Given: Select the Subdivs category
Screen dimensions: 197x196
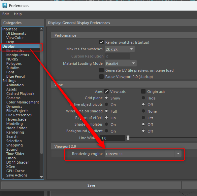Looking at the screenshot, I should tap(13, 68).
